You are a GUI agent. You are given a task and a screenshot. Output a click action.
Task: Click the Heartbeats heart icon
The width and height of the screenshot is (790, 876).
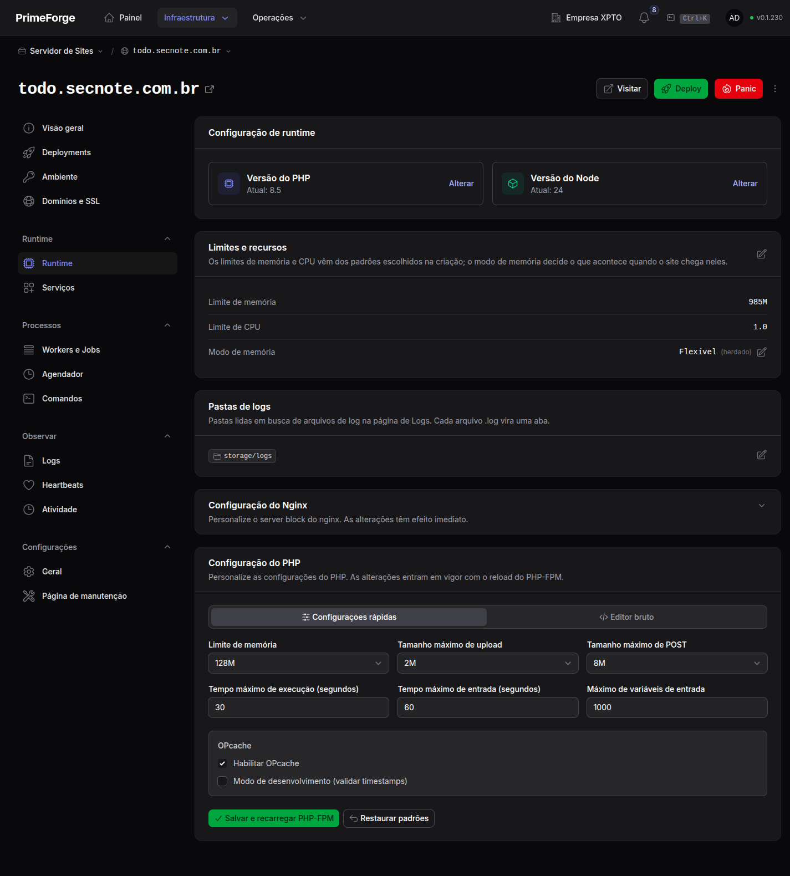tap(29, 485)
